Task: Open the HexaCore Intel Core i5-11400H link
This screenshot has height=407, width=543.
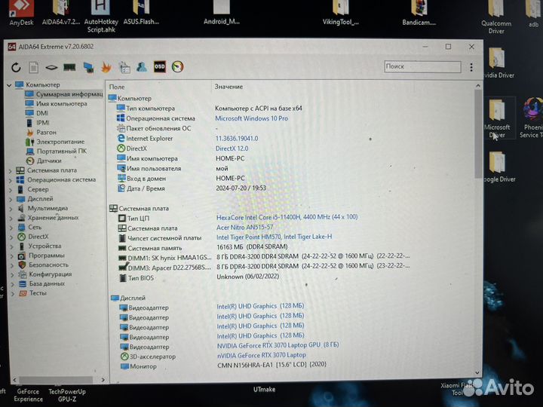Action: [287, 217]
